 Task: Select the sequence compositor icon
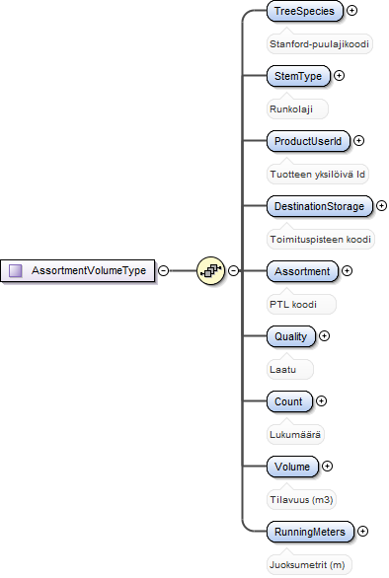pyautogui.click(x=210, y=271)
